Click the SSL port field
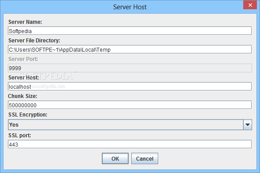Viewport: 260px width, 173px height. (130, 144)
